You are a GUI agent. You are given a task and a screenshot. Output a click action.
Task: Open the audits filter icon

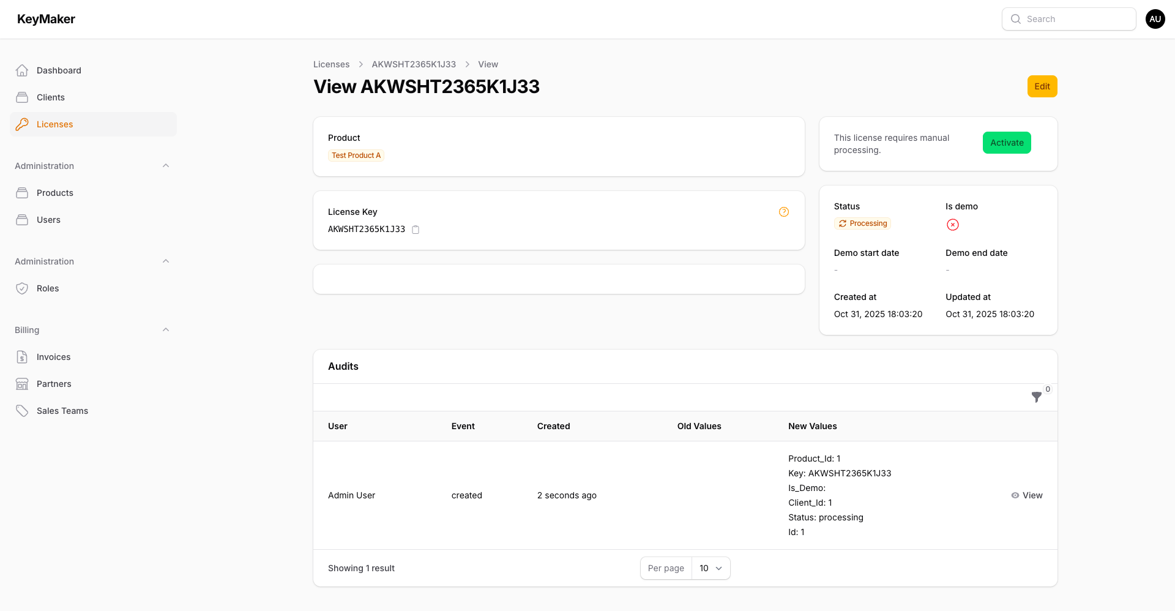pyautogui.click(x=1036, y=397)
